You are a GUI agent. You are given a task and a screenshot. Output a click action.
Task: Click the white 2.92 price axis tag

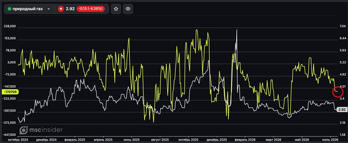pos(341,110)
